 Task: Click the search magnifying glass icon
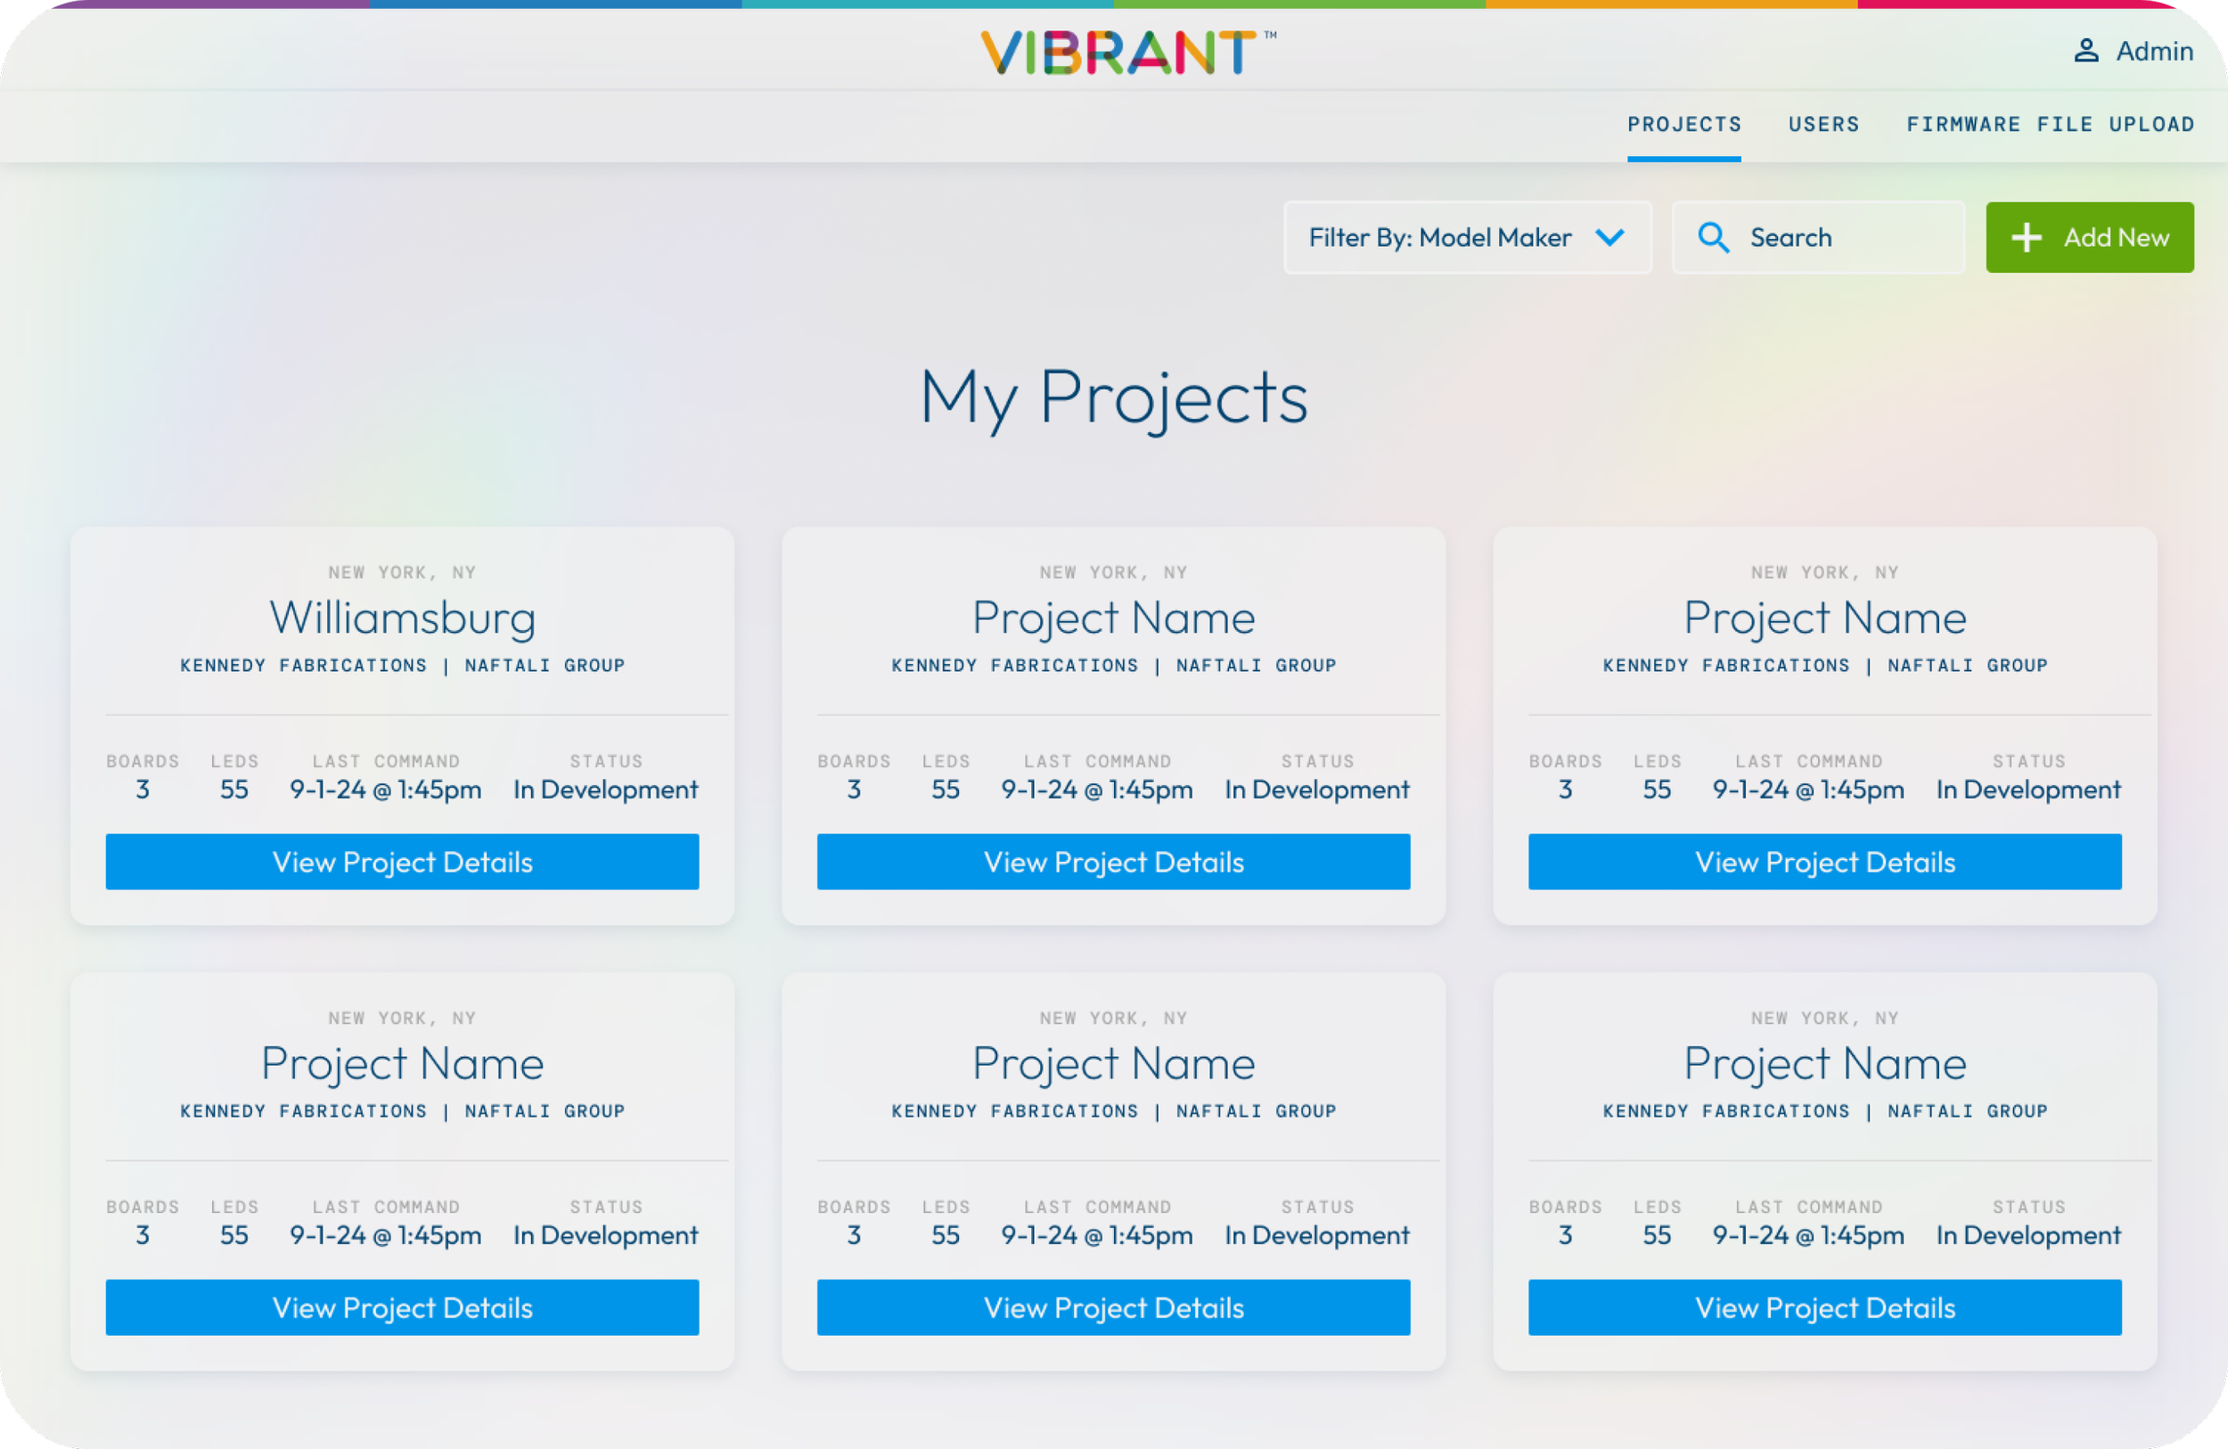tap(1713, 238)
